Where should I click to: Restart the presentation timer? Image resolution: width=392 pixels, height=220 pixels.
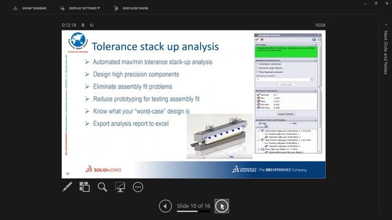pos(91,25)
